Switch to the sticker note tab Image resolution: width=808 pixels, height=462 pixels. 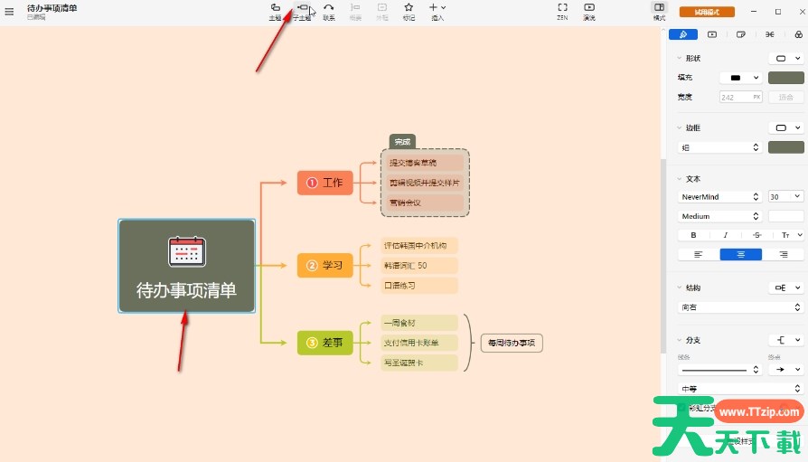pos(741,34)
